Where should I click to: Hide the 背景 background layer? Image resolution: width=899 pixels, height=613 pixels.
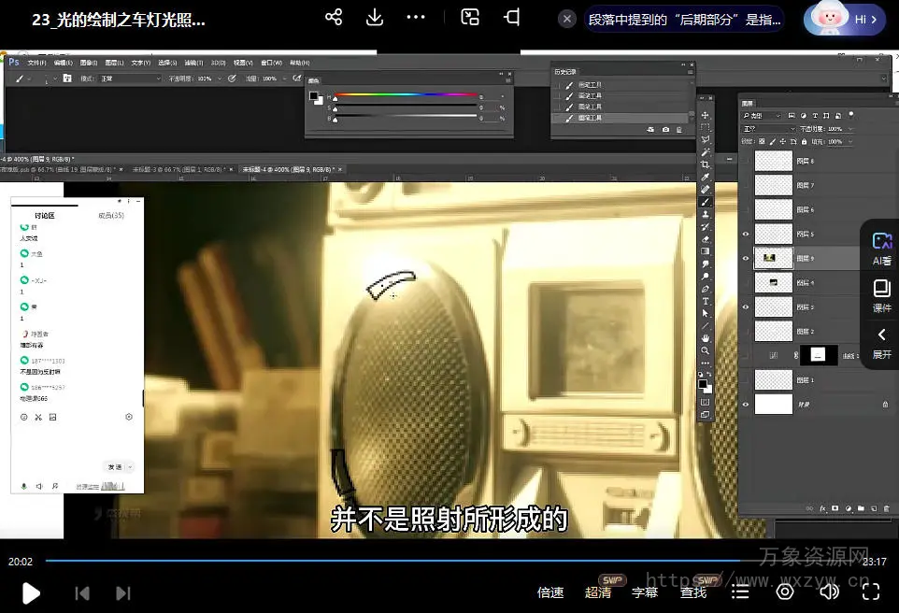pyautogui.click(x=746, y=404)
